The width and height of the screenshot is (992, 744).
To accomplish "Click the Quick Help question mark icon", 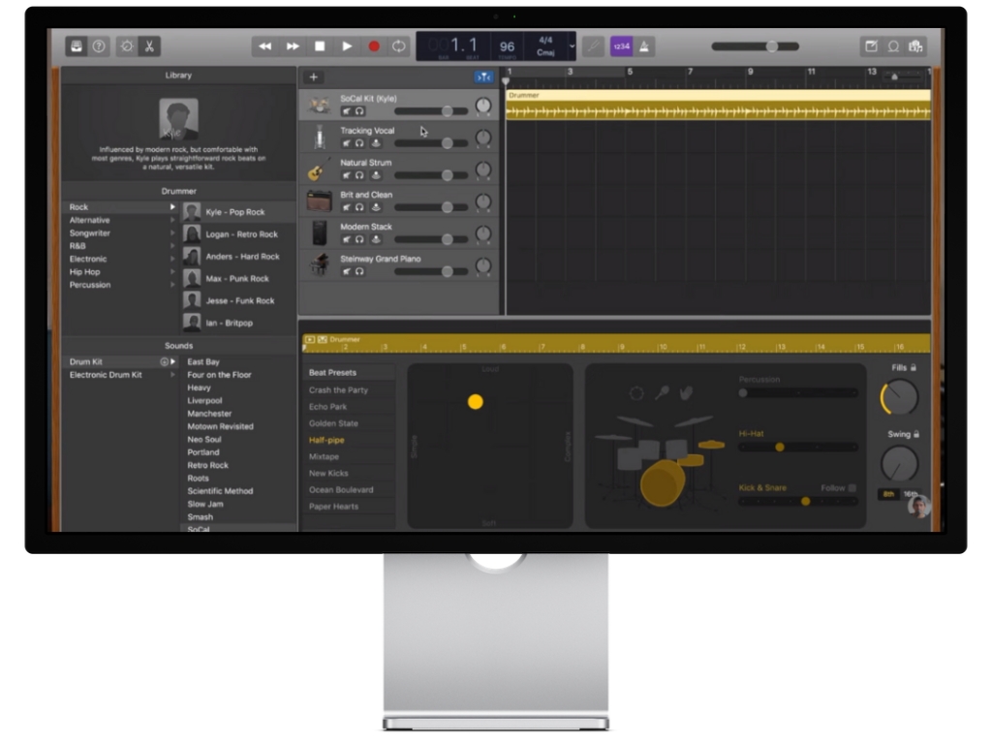I will [x=99, y=46].
